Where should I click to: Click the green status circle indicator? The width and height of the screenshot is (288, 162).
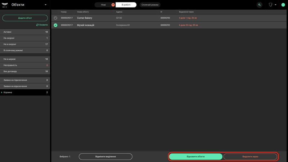click(x=283, y=5)
